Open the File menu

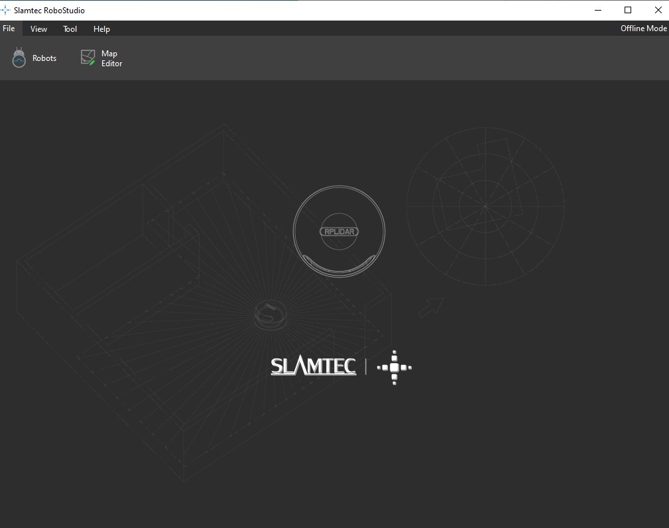[x=9, y=28]
